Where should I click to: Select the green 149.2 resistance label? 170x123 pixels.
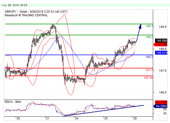[x=149, y=37]
